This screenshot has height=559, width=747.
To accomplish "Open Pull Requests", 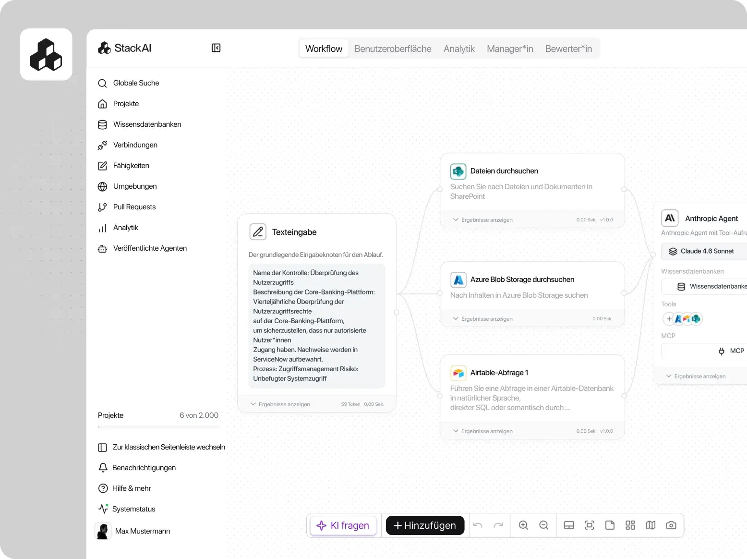I will point(127,207).
